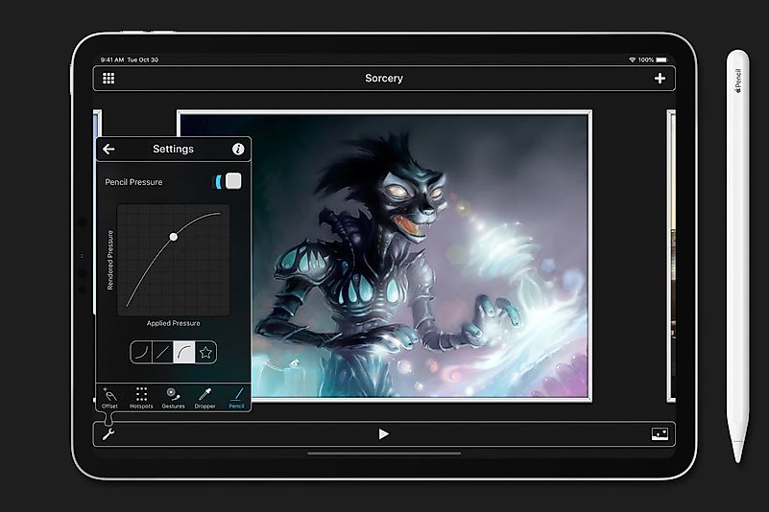This screenshot has width=769, height=512.
Task: Click the Rendered Pressure axis label
Action: pyautogui.click(x=110, y=260)
